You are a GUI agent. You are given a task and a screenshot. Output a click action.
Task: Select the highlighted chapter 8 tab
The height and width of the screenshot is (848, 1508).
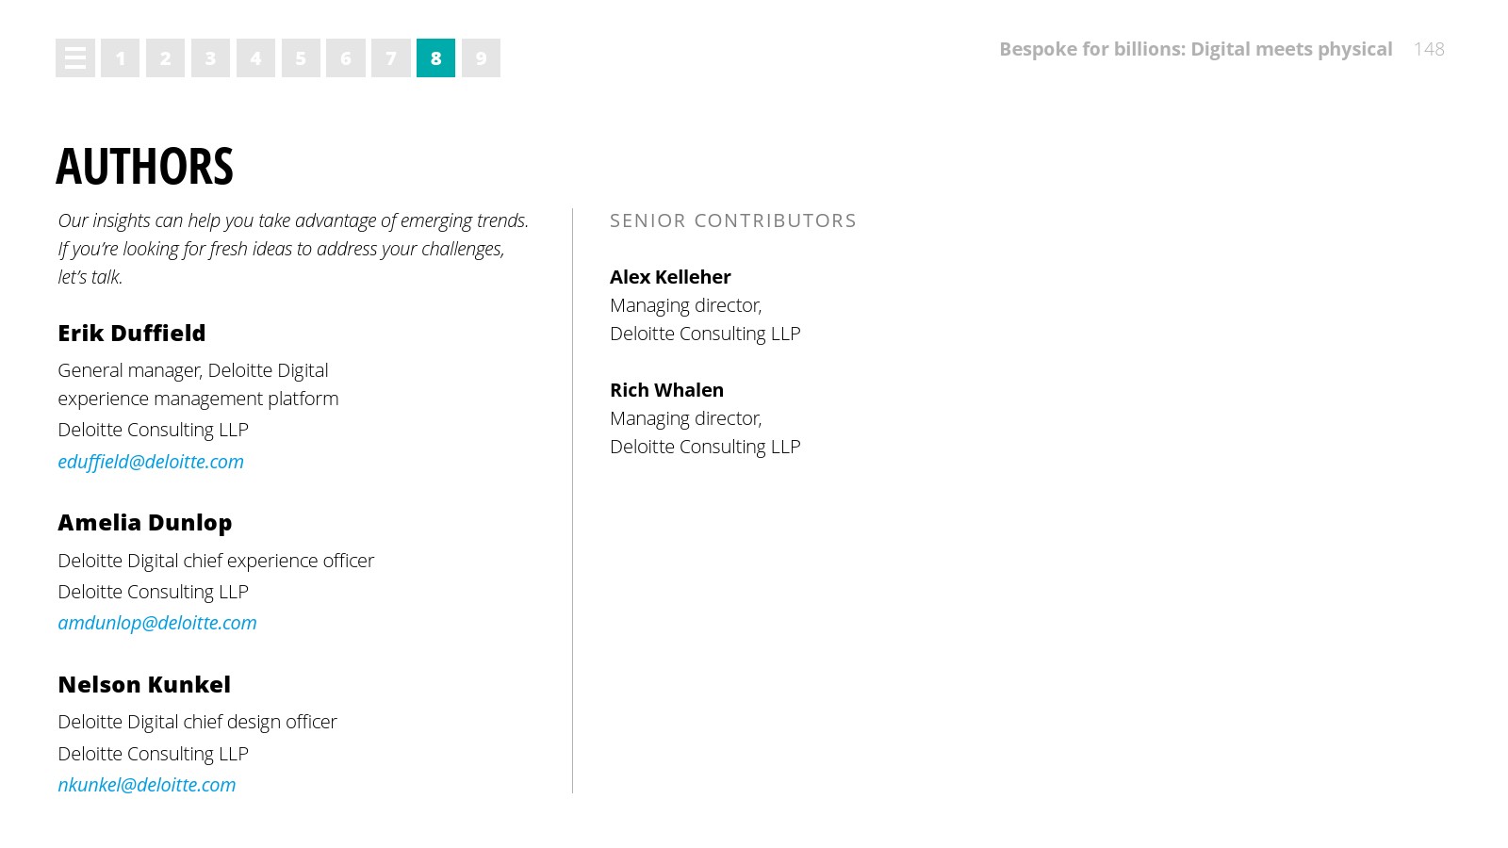pyautogui.click(x=435, y=58)
